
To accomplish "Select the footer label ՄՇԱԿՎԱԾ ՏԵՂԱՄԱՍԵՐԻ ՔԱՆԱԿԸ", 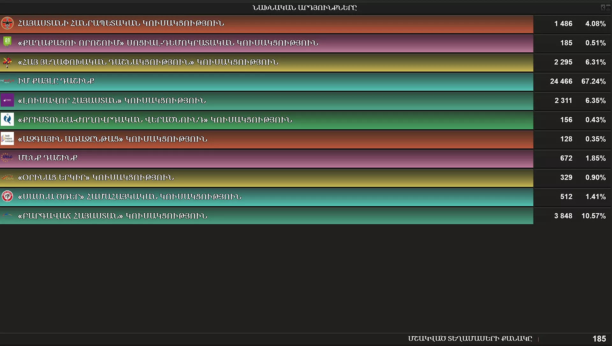I will [x=470, y=339].
